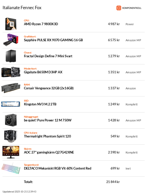Select the Fractal Design Define 7 Mini image
The height and width of the screenshot is (195, 147).
[11, 56]
